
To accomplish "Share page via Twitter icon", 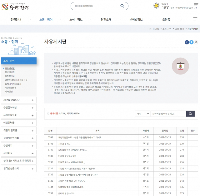I will coord(191,42).
